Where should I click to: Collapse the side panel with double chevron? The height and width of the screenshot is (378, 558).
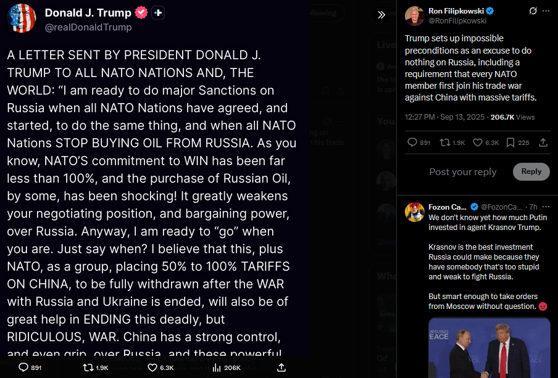pyautogui.click(x=381, y=15)
